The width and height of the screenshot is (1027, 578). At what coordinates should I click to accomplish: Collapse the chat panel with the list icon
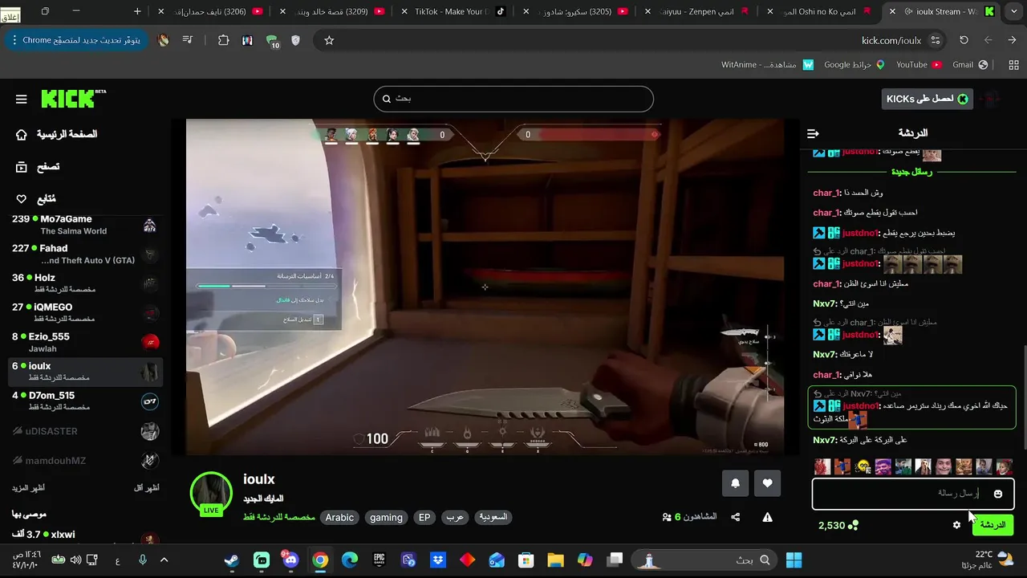coord(813,133)
